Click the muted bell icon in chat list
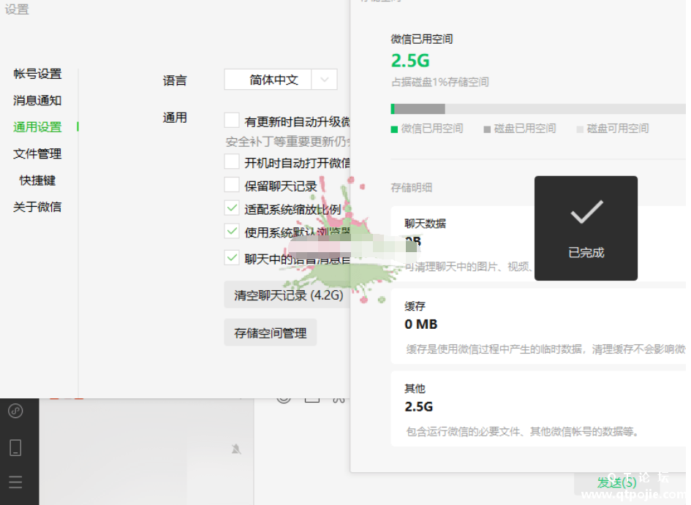 coord(236,449)
